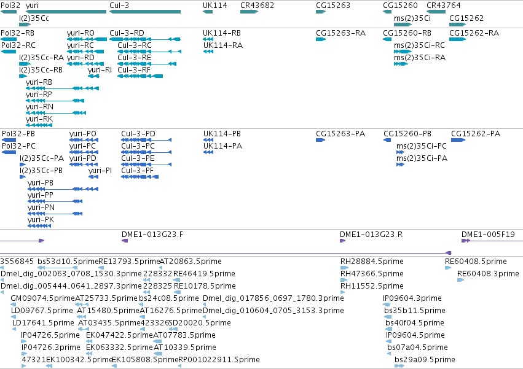
Task: Click the IP04726.5prime EST label
Action: point(50,335)
